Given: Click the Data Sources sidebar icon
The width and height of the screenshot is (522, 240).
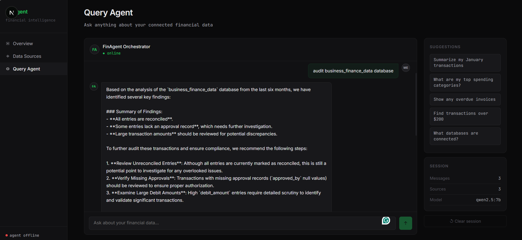Looking at the screenshot, I should click(8, 56).
